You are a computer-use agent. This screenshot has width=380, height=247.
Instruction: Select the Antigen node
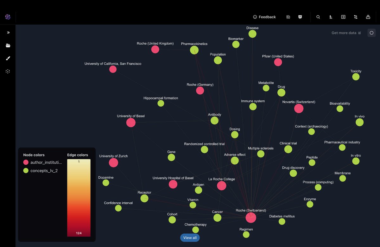tap(199, 190)
